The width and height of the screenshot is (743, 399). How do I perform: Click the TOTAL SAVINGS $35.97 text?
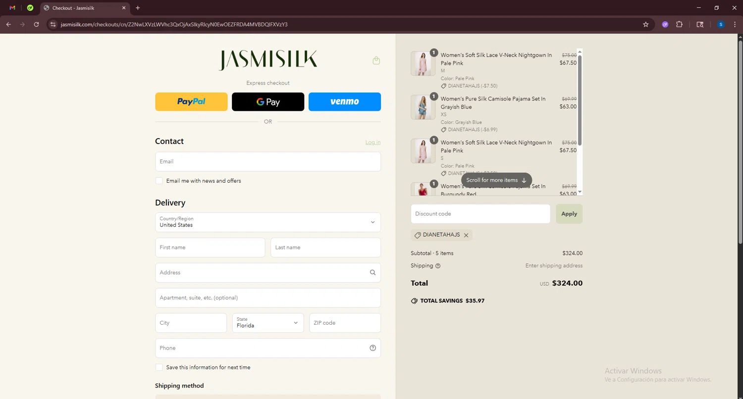(x=452, y=301)
